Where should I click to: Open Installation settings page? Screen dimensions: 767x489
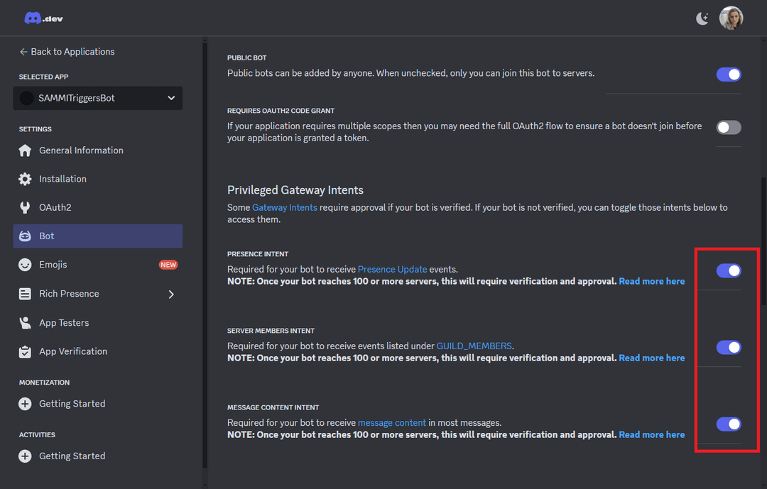[98, 179]
